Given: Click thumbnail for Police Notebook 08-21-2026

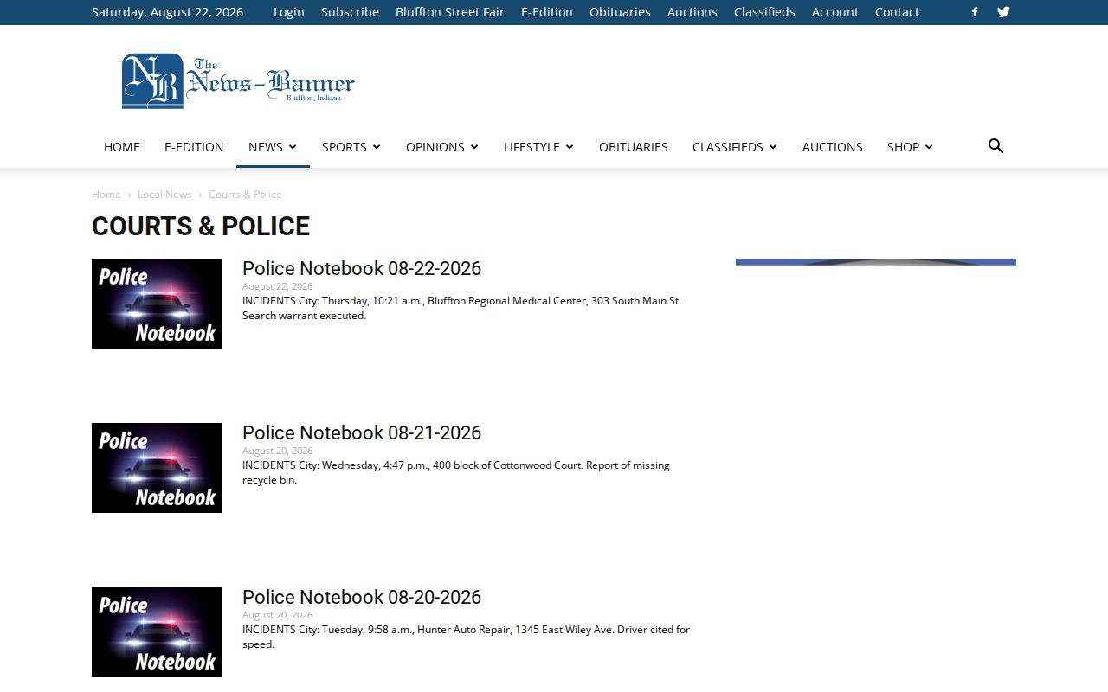Looking at the screenshot, I should pyautogui.click(x=157, y=468).
